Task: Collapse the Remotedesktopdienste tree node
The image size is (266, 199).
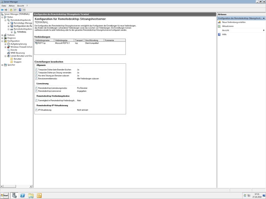Action: pyautogui.click(x=5, y=20)
